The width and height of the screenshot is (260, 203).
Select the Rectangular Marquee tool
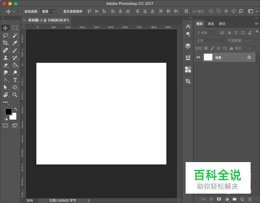pyautogui.click(x=15, y=28)
